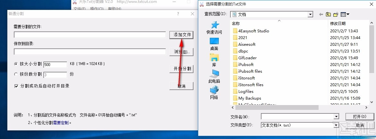The height and width of the screenshot is (139, 376).
Task: Click the 添加文件 button
Action: (182, 35)
